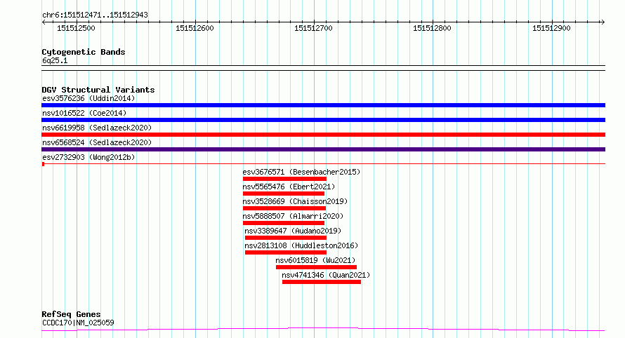Click the red bar under nsv5888507
Viewport: 625px width, 338px height.
coord(284,223)
